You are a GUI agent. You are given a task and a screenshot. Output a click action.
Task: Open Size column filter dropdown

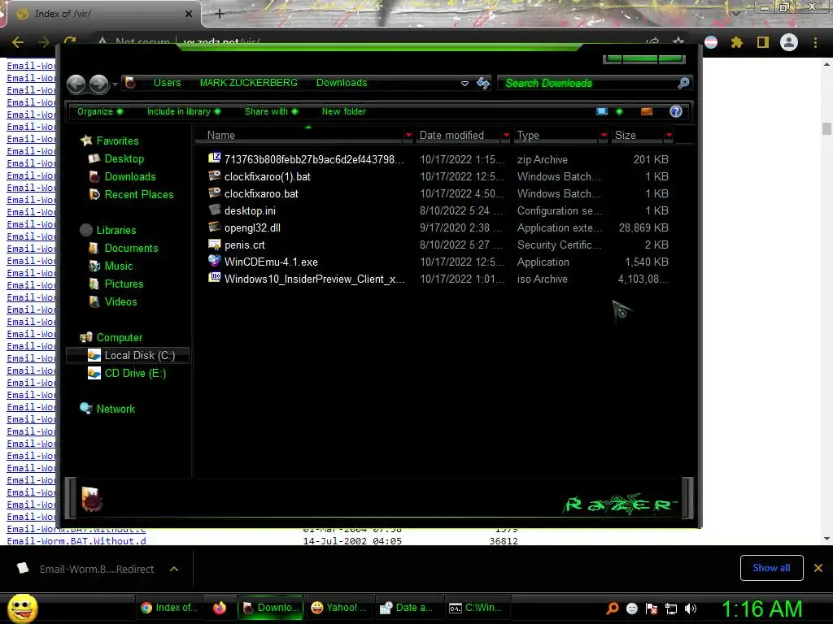pos(669,136)
